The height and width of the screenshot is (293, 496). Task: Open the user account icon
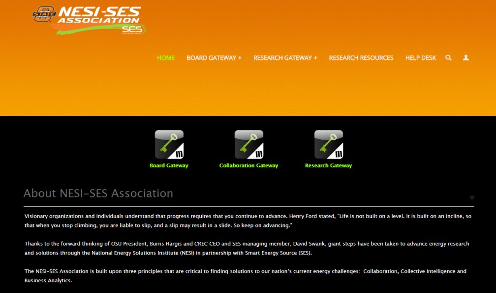465,58
